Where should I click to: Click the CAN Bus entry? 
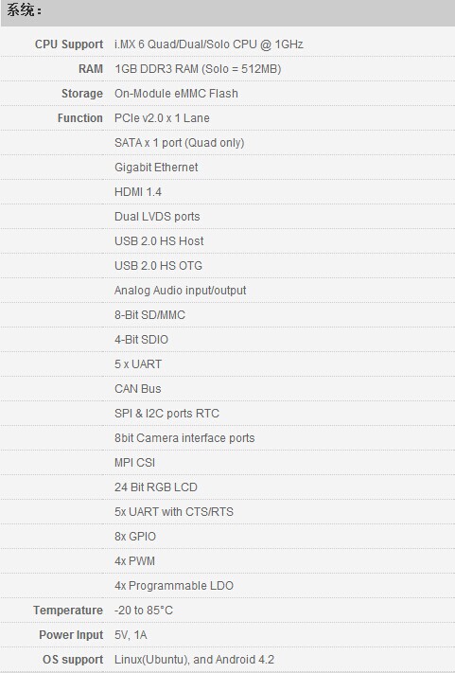pyautogui.click(x=138, y=388)
